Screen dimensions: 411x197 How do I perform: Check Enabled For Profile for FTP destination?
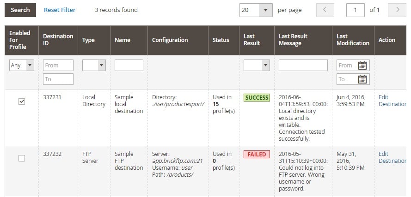[22, 158]
